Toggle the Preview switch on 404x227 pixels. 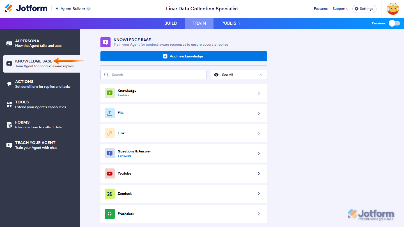pos(394,23)
